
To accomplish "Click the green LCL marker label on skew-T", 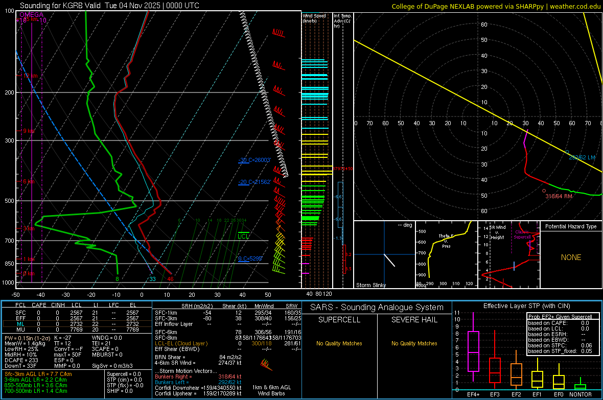I will tap(243, 236).
